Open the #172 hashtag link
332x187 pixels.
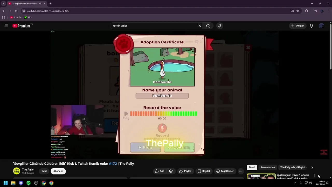[113, 164]
